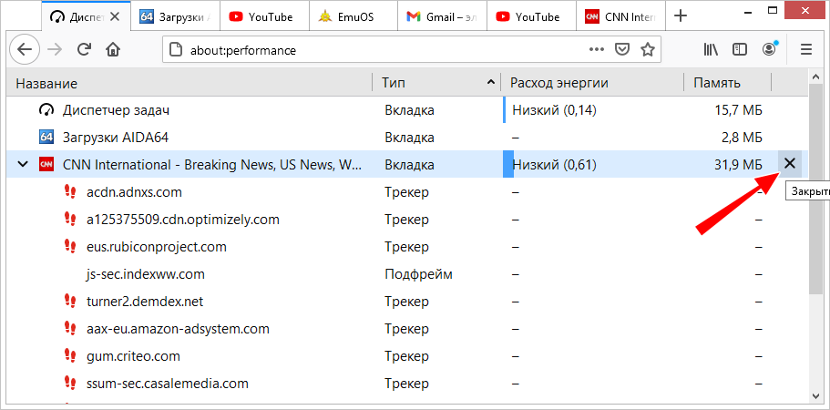
Task: Switch to Gmail tab
Action: click(442, 17)
